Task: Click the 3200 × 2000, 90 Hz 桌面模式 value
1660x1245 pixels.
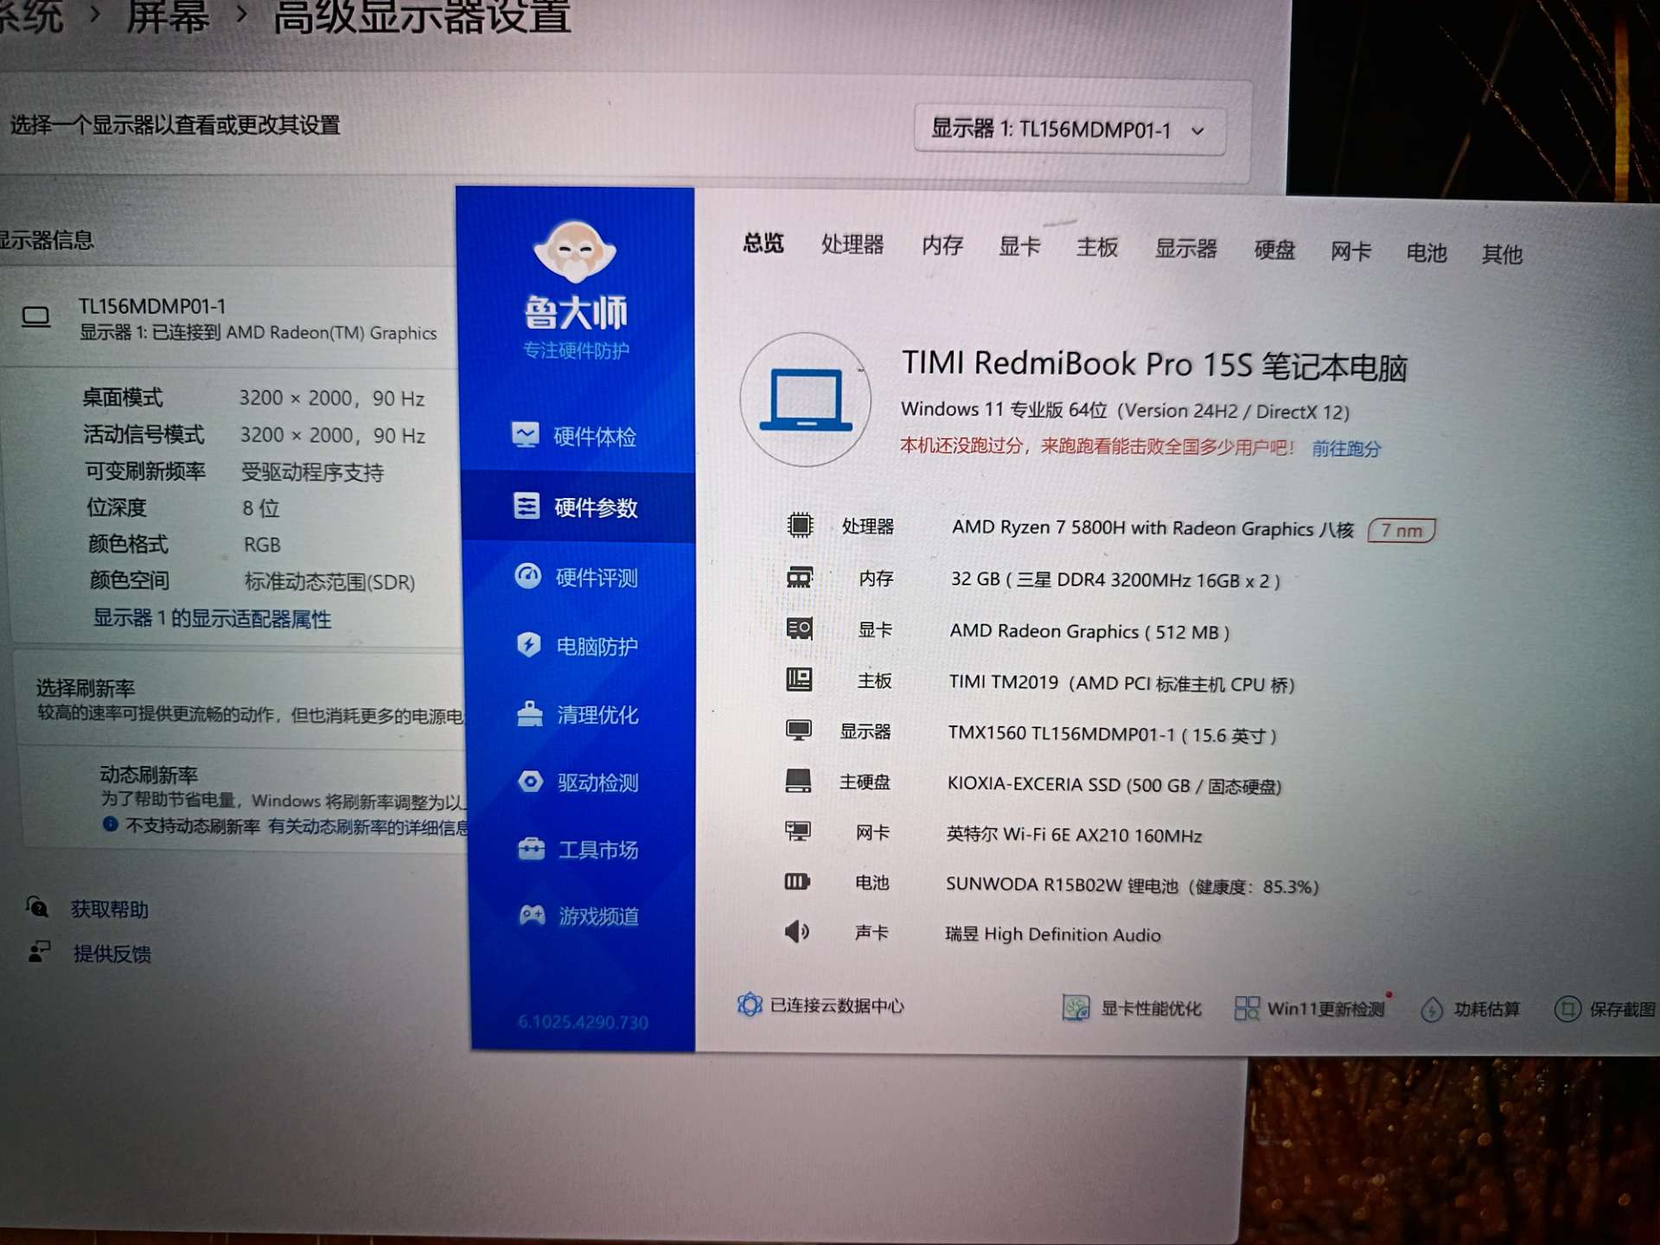Action: pos(332,398)
